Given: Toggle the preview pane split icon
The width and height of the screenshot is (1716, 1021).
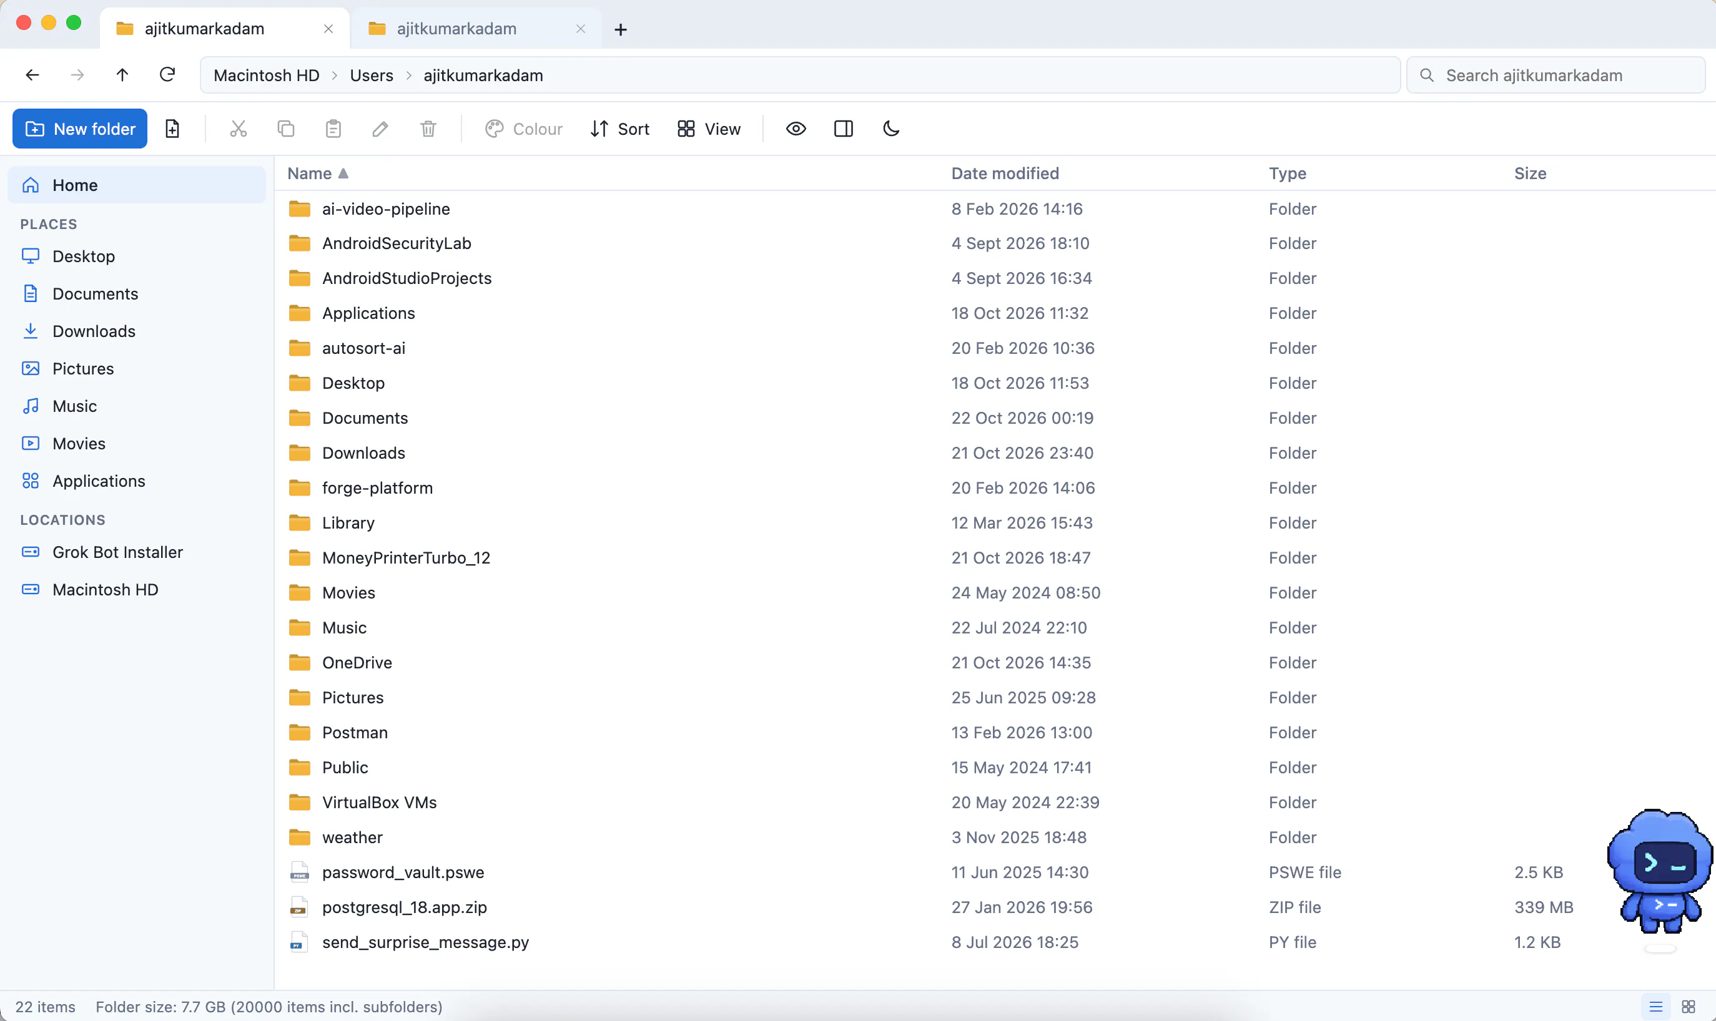Looking at the screenshot, I should coord(843,129).
